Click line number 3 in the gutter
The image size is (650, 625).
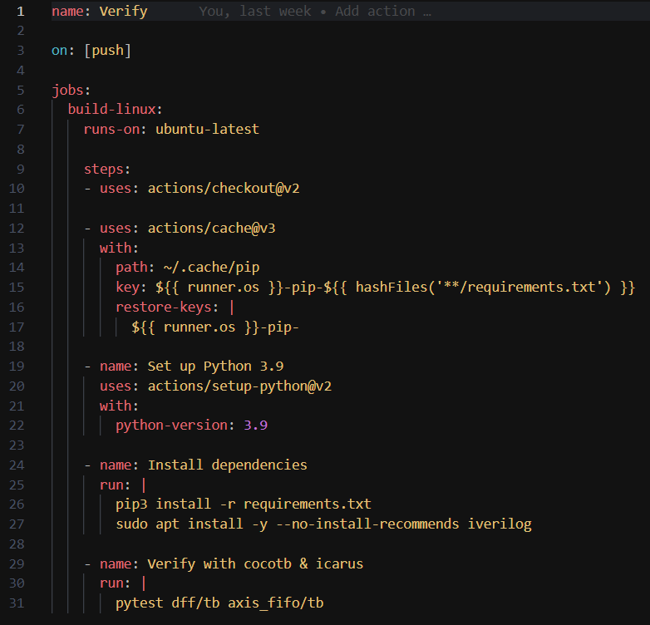(21, 51)
